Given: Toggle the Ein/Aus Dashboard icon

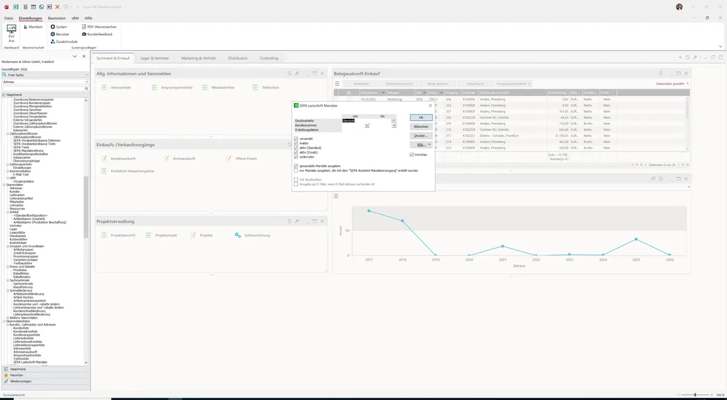Looking at the screenshot, I should tap(11, 33).
